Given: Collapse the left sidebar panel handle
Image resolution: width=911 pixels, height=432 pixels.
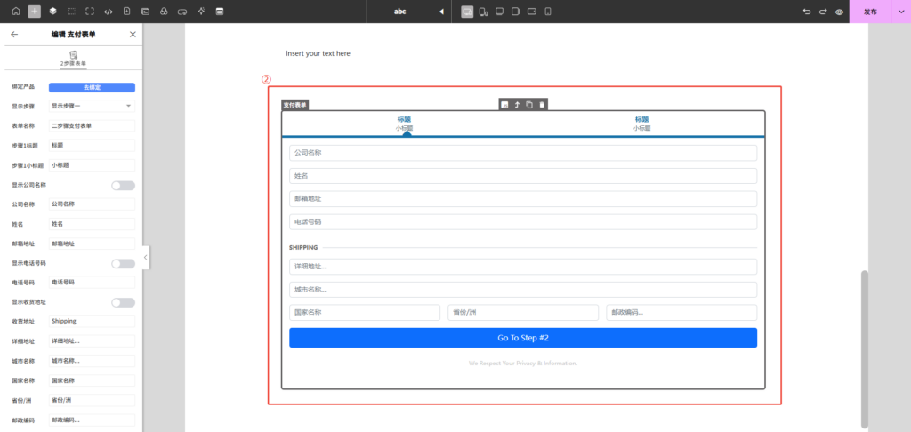Looking at the screenshot, I should click(x=146, y=257).
